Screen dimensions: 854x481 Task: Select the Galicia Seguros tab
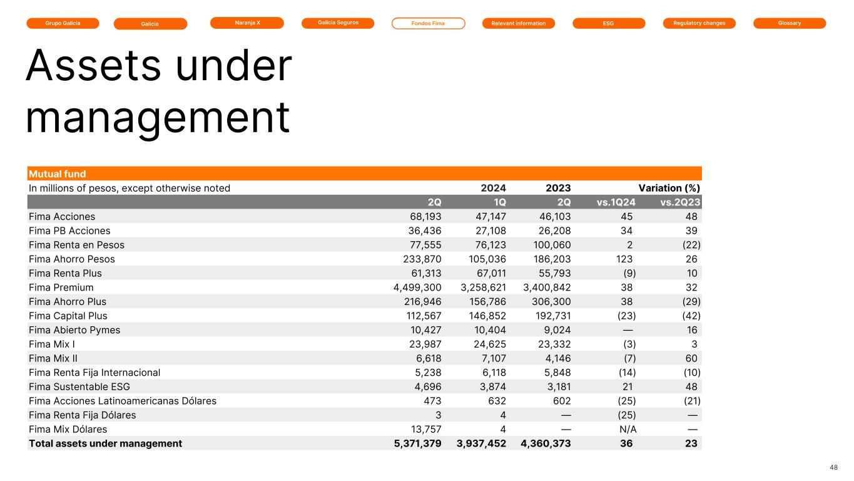(x=337, y=23)
